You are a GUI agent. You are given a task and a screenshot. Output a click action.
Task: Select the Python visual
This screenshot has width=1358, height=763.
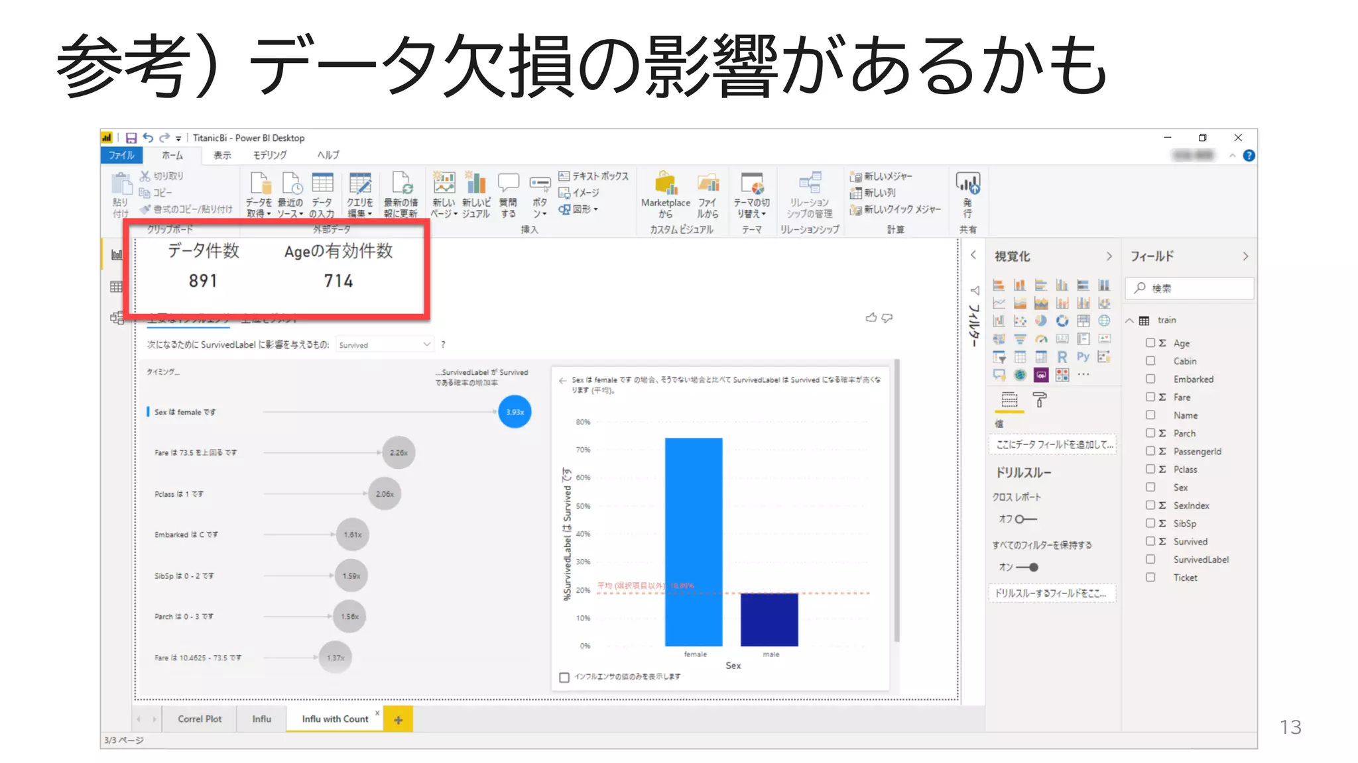pos(1083,356)
